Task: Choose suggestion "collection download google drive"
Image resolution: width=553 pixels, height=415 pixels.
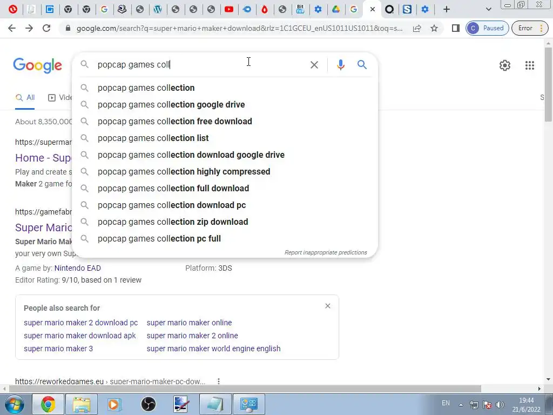Action: [x=225, y=155]
